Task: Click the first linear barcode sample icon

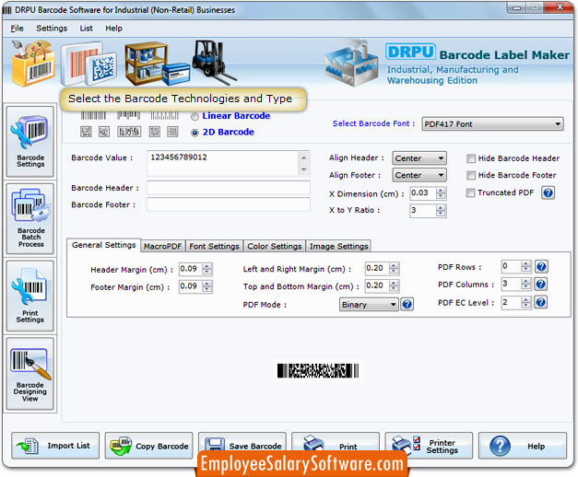Action: point(93,116)
